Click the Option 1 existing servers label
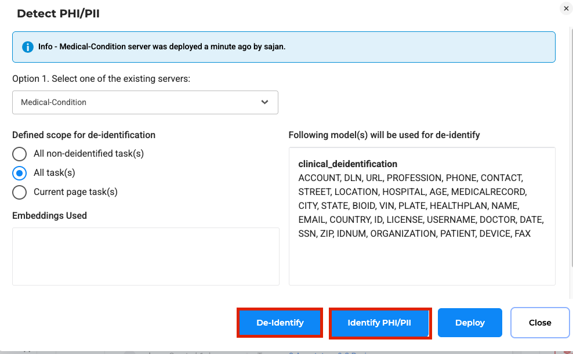 click(x=101, y=78)
